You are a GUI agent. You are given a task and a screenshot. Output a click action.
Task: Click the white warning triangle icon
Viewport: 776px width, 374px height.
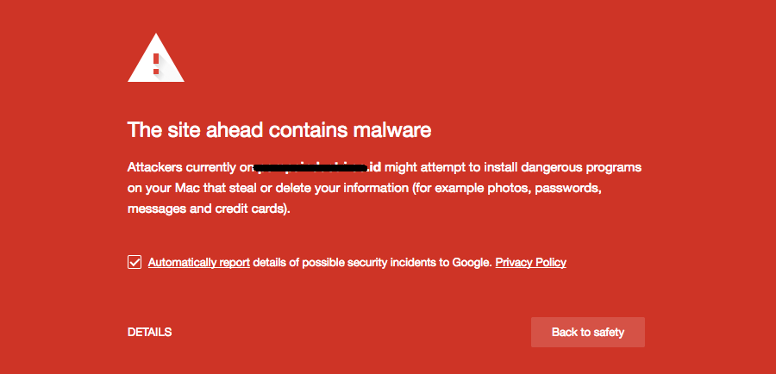click(x=156, y=58)
